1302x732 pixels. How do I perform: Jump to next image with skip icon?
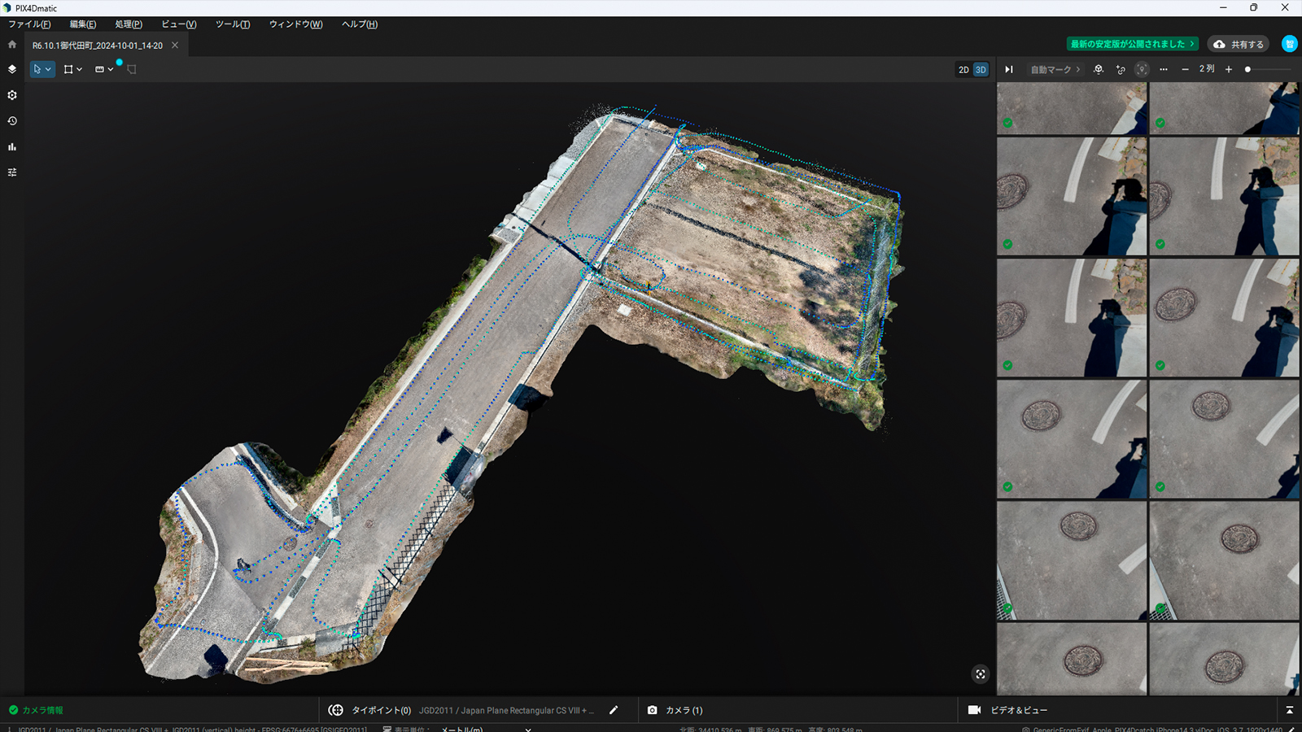(x=1009, y=69)
